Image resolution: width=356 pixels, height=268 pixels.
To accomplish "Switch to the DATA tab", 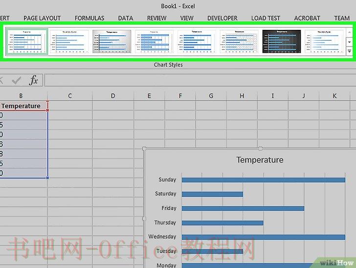I will 126,18.
